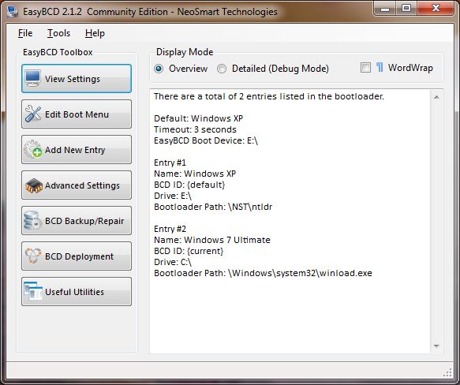Go to Edit Boot Menu

(77, 114)
